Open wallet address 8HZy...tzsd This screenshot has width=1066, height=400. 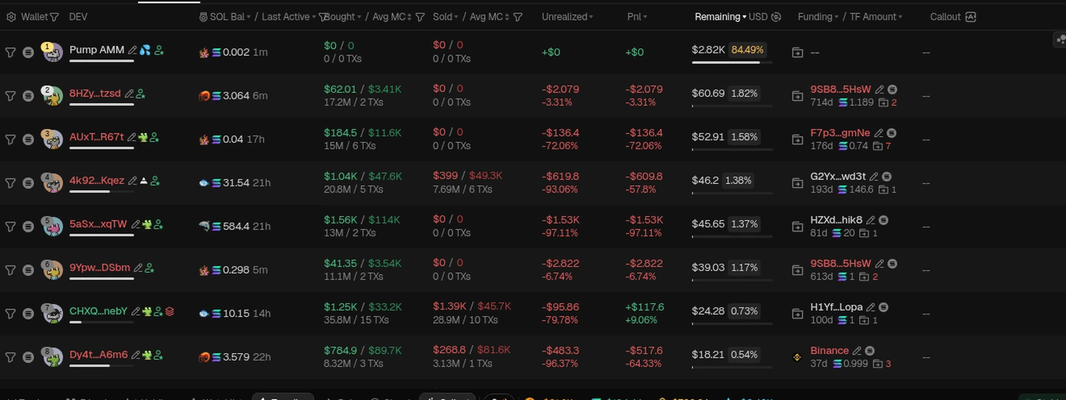point(95,93)
